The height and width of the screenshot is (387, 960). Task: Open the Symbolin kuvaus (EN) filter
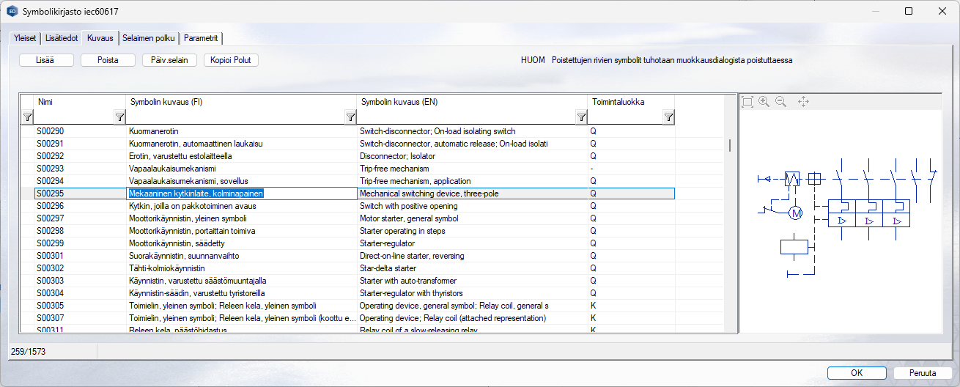tap(581, 117)
